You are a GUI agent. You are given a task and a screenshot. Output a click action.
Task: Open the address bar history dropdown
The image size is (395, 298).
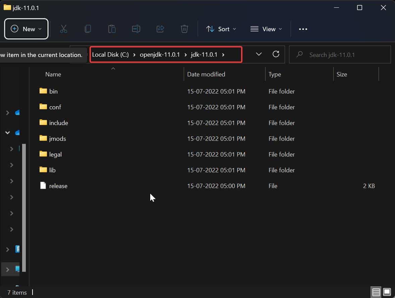pyautogui.click(x=259, y=54)
